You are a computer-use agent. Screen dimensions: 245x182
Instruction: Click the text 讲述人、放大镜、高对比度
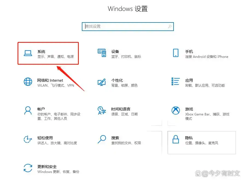coord(57,143)
